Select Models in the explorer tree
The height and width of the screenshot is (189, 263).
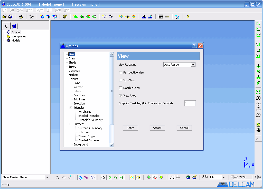16,40
